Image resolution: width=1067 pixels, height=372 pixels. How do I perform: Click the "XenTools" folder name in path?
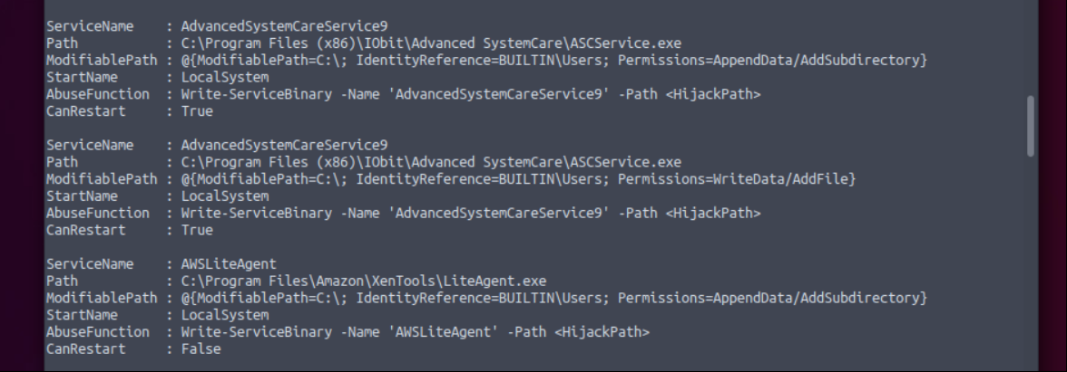pos(406,281)
